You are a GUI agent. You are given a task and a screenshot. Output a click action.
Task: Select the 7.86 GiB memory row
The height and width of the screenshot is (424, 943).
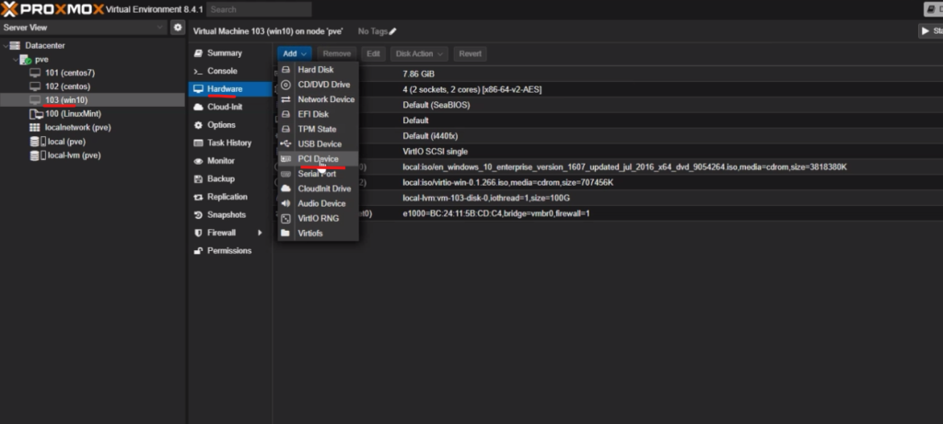608,74
